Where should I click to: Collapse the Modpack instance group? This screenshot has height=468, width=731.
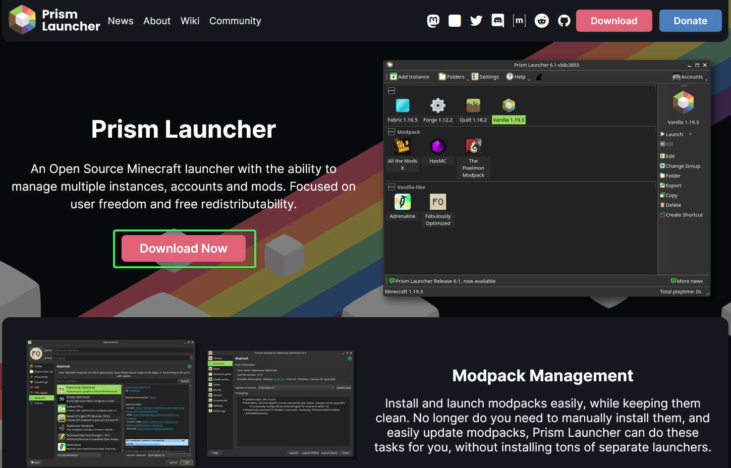pyautogui.click(x=391, y=132)
